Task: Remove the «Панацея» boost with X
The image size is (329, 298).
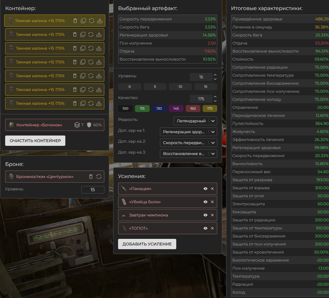Action: 212,189
